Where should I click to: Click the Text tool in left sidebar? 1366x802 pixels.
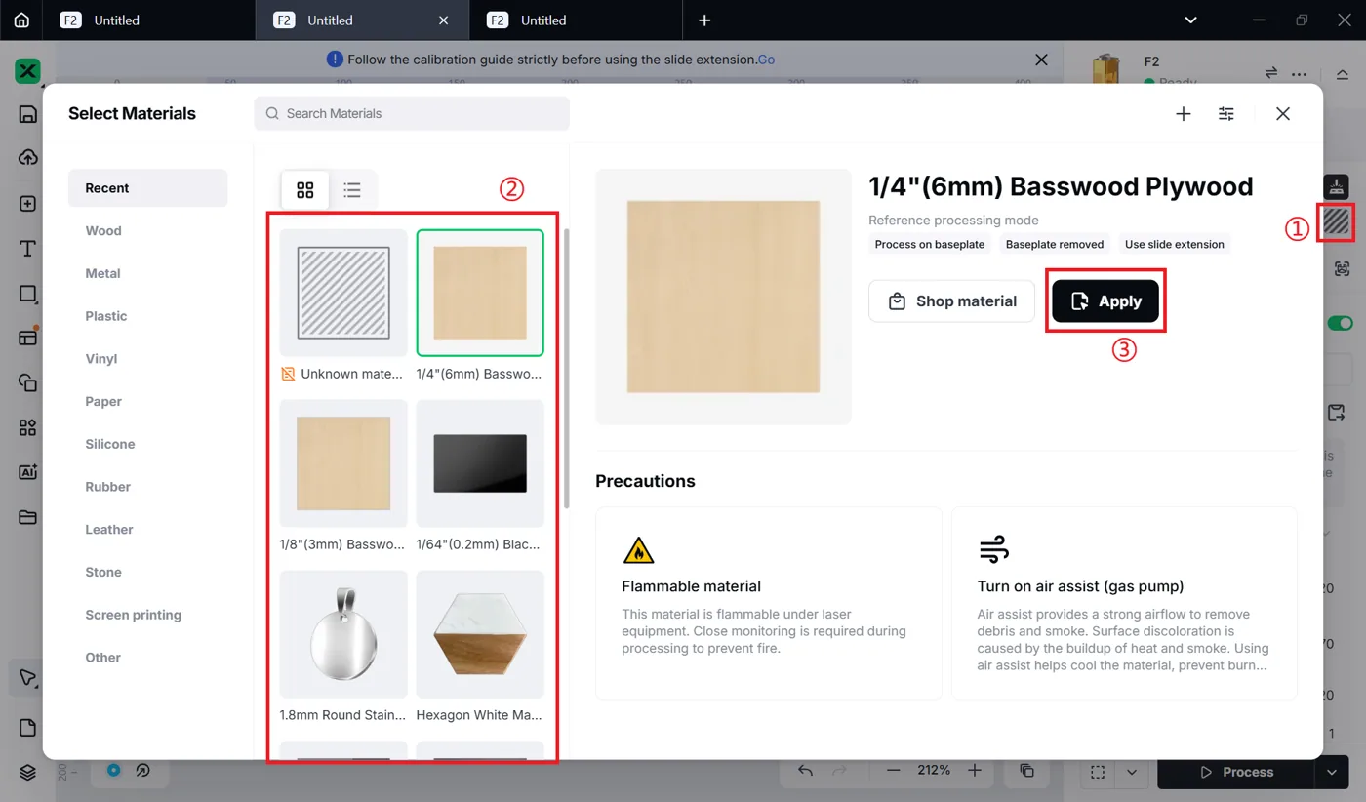tap(27, 249)
